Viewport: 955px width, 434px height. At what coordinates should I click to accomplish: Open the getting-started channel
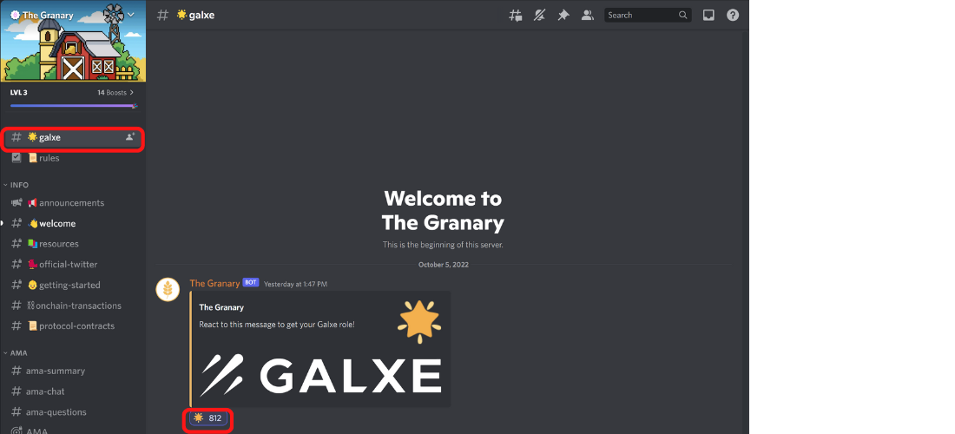(x=73, y=285)
